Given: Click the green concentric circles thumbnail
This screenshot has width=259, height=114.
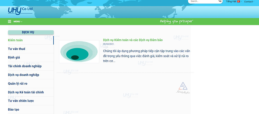Looking at the screenshot, I should point(79,52).
